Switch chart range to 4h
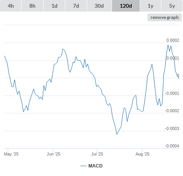183x176 pixels. click(x=11, y=6)
